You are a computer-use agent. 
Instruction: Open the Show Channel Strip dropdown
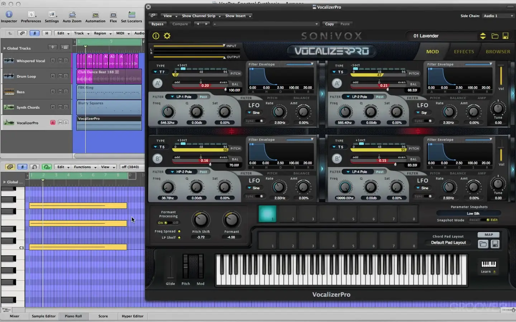(199, 16)
